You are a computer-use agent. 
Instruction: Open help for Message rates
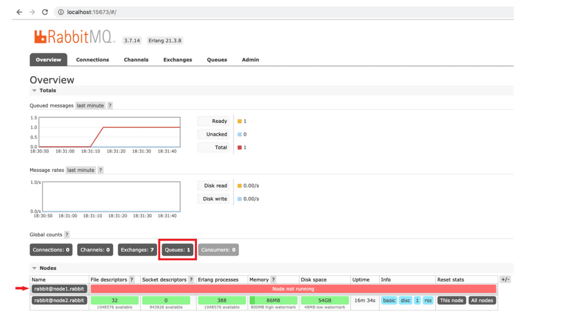pyautogui.click(x=100, y=170)
